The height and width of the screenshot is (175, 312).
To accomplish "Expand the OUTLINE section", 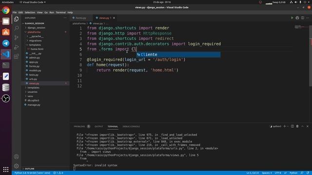I will (29, 169).
